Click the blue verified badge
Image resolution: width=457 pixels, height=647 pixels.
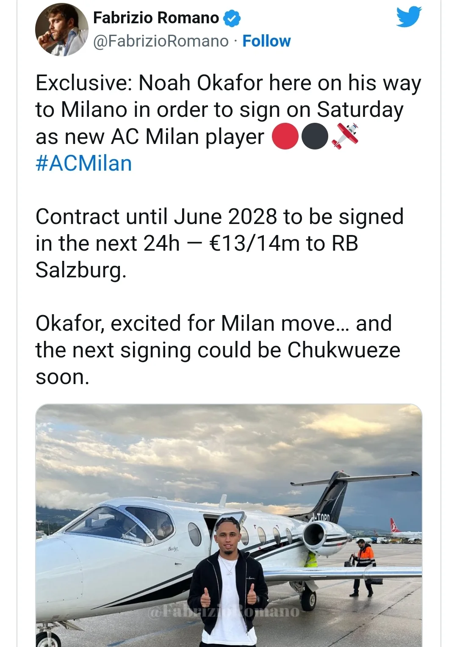click(231, 18)
